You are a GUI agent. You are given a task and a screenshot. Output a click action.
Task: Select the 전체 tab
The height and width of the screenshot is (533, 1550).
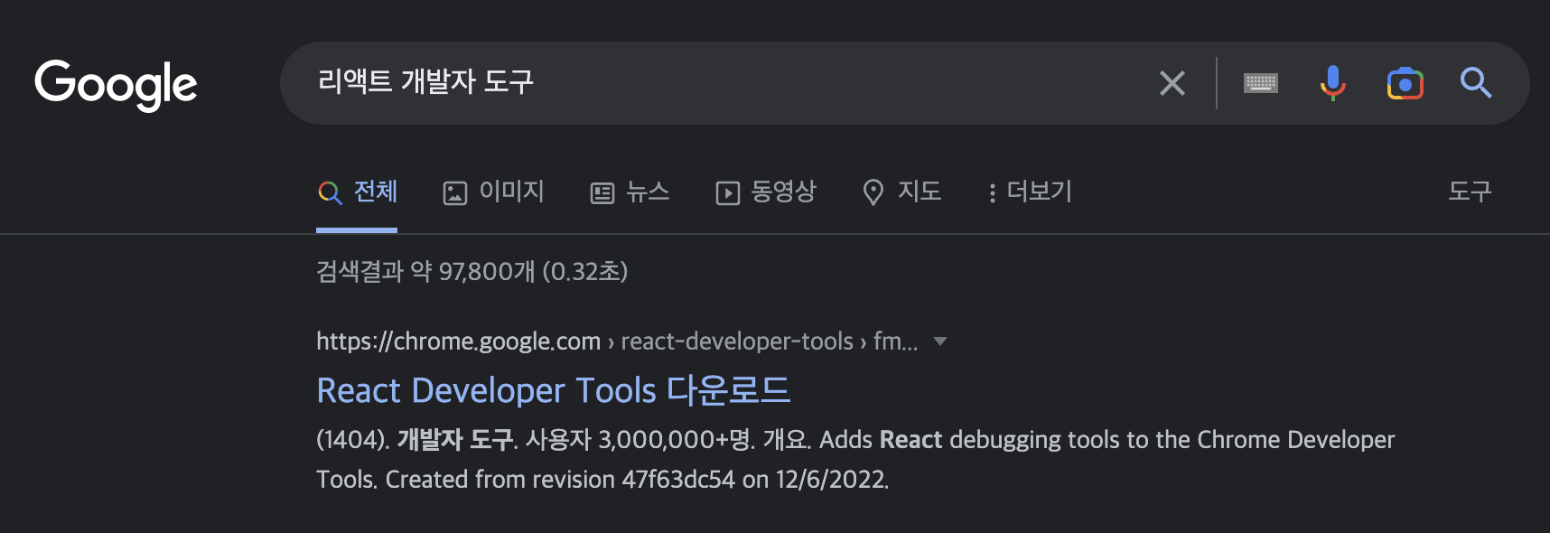click(358, 192)
